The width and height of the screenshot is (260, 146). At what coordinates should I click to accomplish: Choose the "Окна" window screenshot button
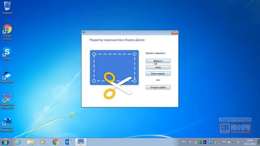click(x=158, y=67)
